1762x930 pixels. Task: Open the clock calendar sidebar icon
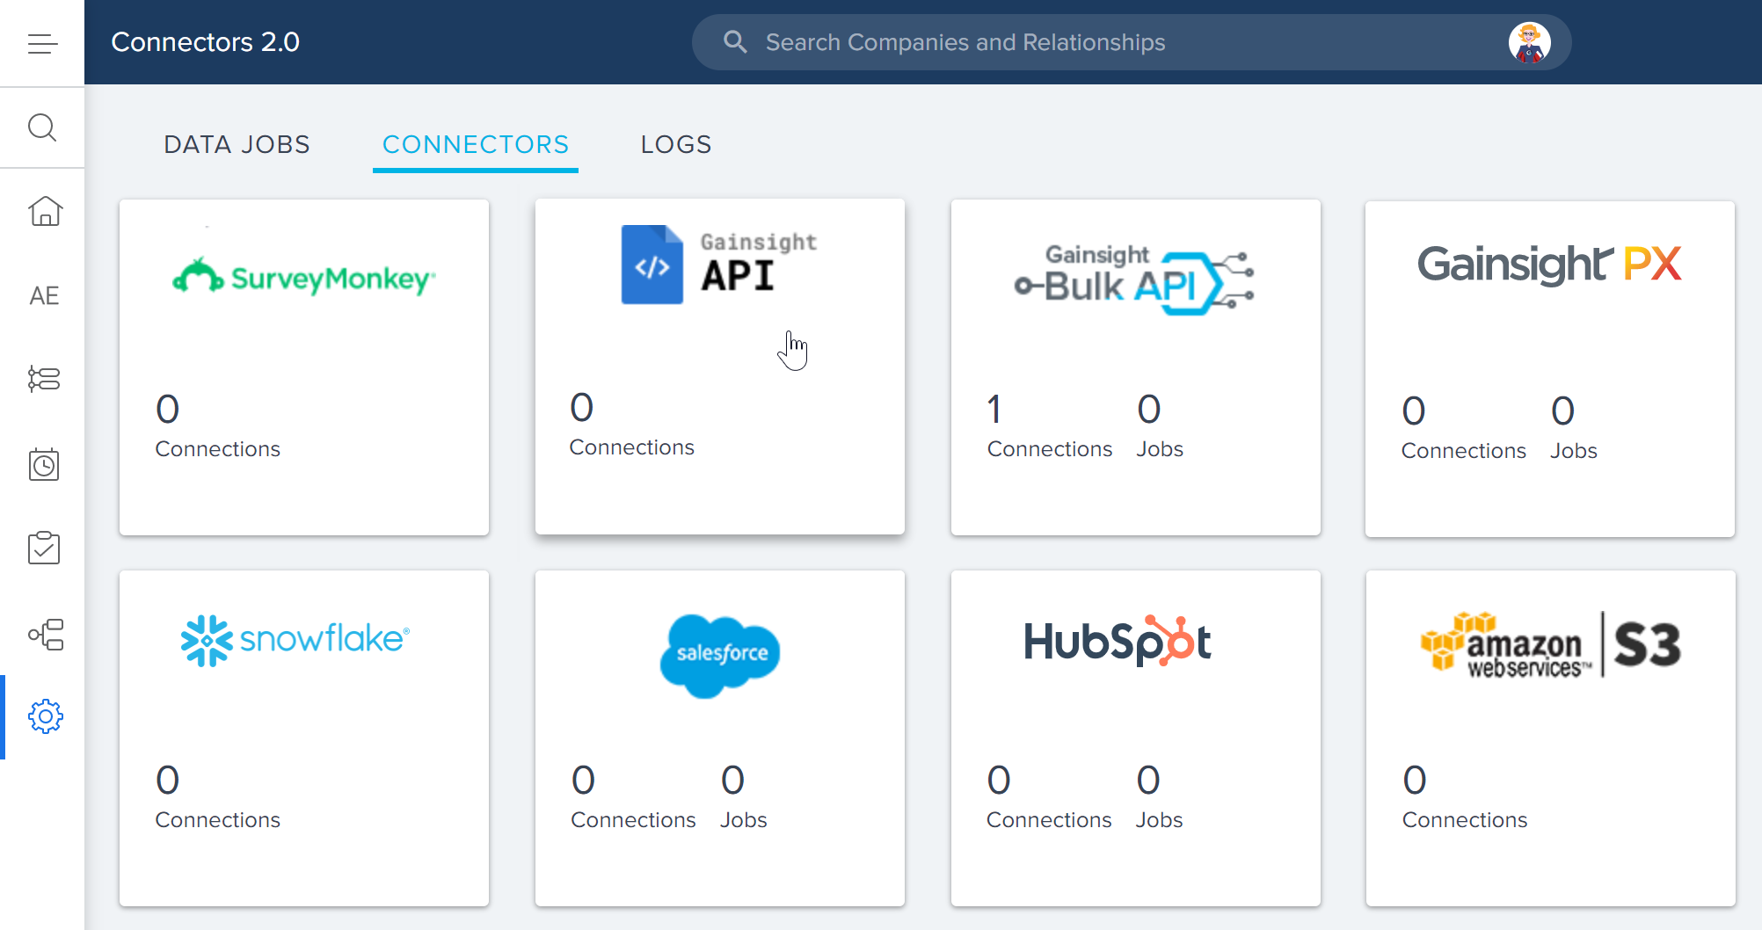(44, 463)
